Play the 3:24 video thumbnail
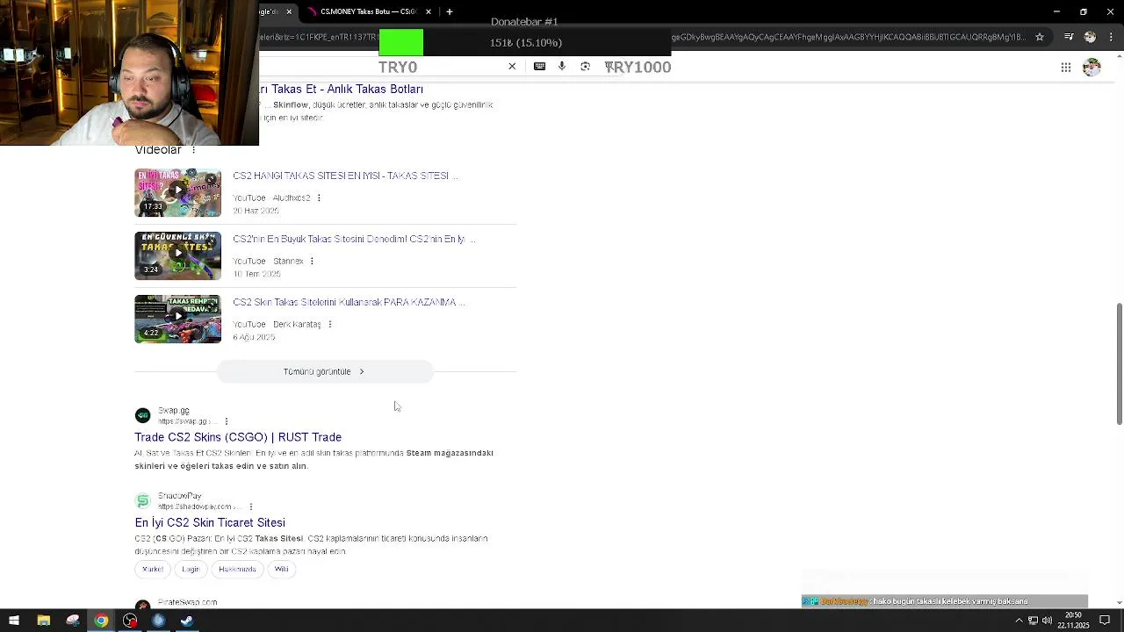This screenshot has height=632, width=1124. tap(177, 255)
